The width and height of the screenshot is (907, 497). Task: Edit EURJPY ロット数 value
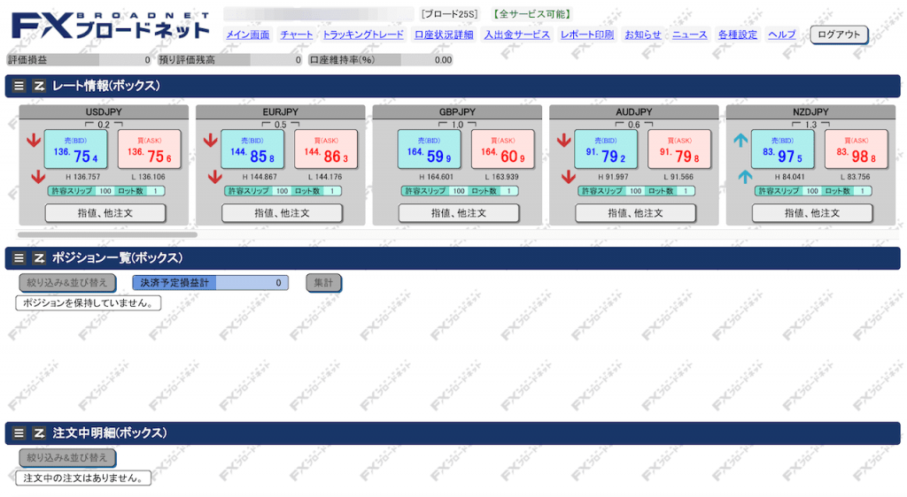[x=331, y=191]
